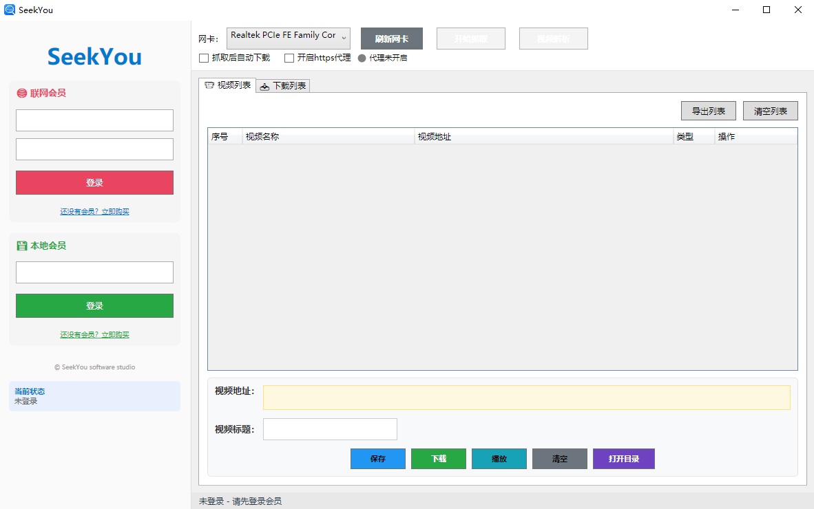Click the 视频名称 column header
814x509 pixels.
[328, 137]
